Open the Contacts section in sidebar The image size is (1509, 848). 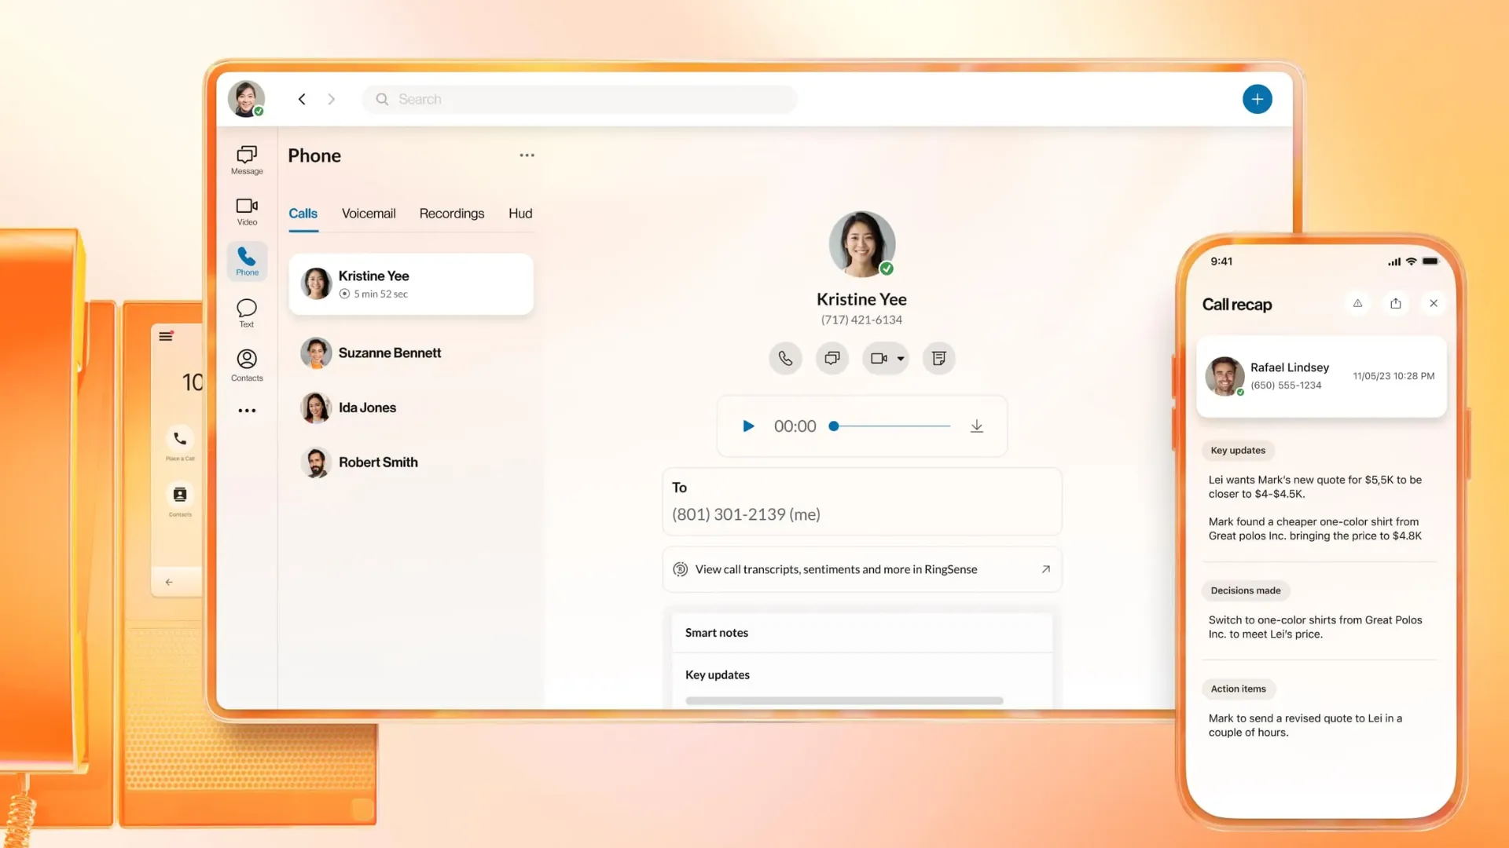click(247, 365)
